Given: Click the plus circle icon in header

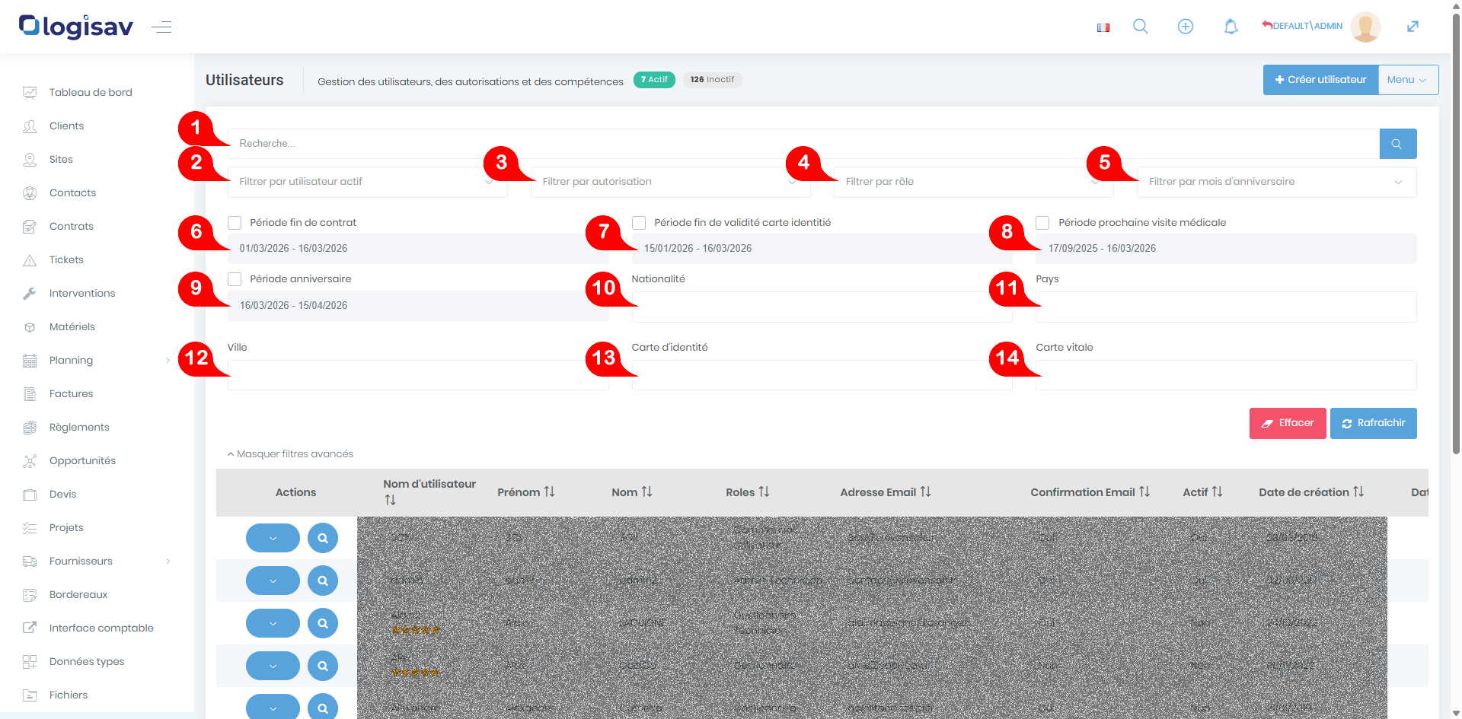Looking at the screenshot, I should [x=1185, y=27].
